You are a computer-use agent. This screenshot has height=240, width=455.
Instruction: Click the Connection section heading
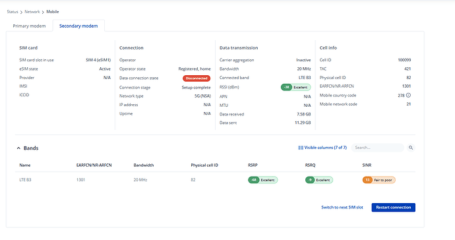(131, 47)
